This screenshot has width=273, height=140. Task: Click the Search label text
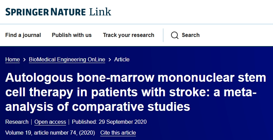(x=191, y=35)
